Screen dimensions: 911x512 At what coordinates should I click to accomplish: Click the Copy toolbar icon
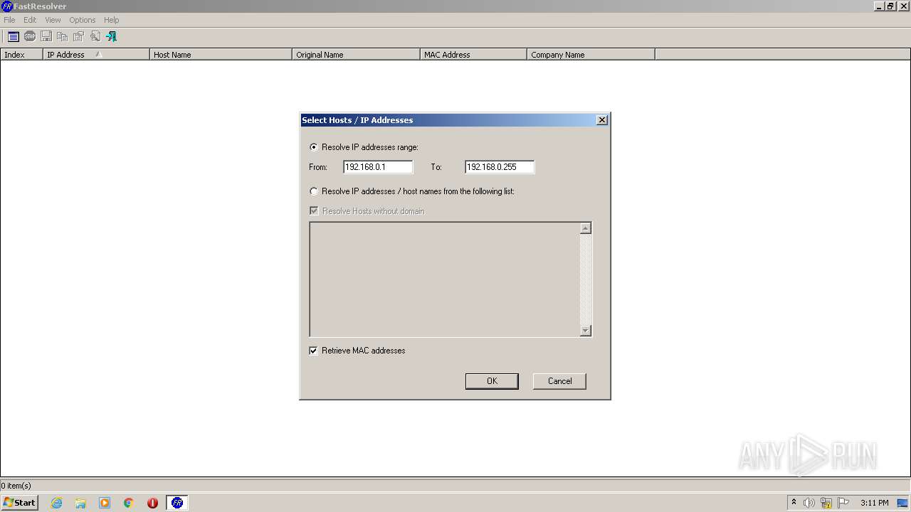62,36
